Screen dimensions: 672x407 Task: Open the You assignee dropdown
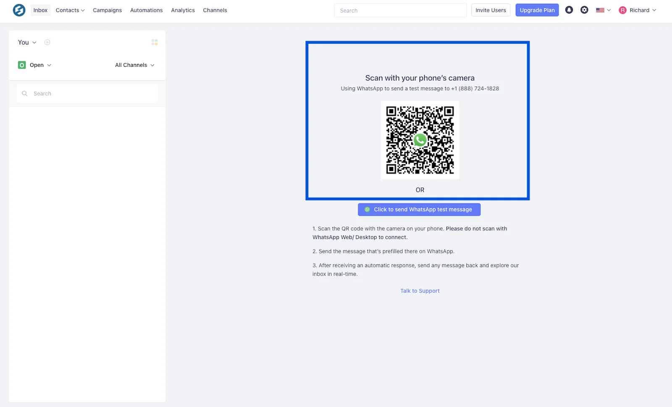[x=26, y=42]
